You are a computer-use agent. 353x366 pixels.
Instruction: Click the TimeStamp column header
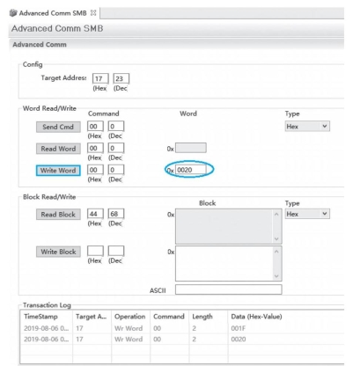47,317
